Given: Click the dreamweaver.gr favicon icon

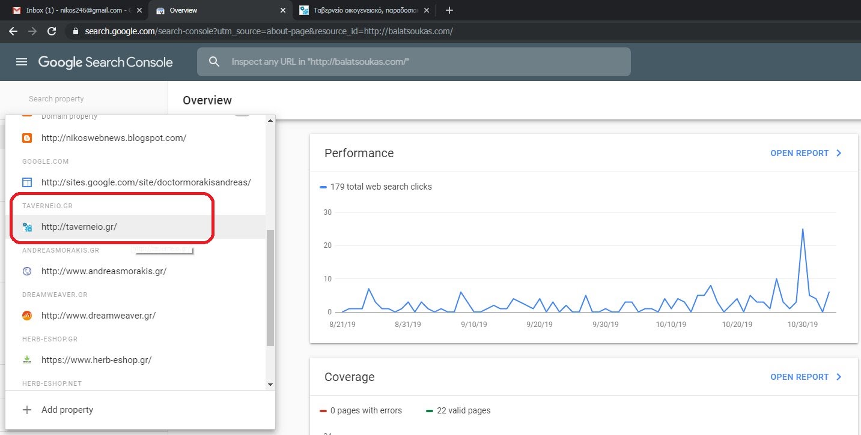Looking at the screenshot, I should tap(26, 316).
